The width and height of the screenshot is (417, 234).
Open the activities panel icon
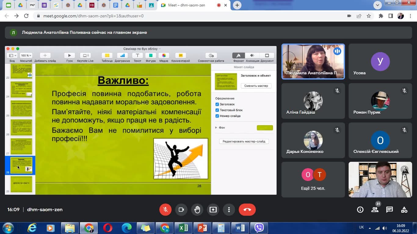click(x=404, y=210)
